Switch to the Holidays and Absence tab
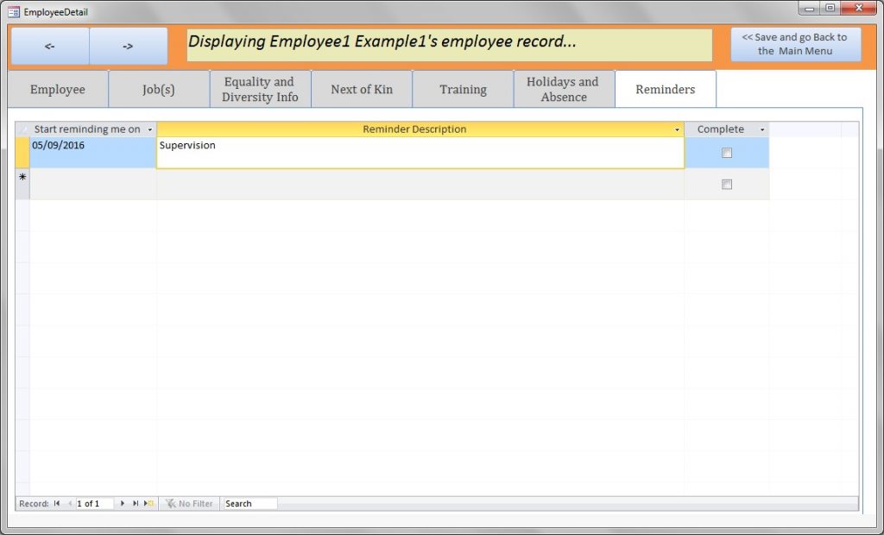The image size is (884, 535). pyautogui.click(x=564, y=89)
